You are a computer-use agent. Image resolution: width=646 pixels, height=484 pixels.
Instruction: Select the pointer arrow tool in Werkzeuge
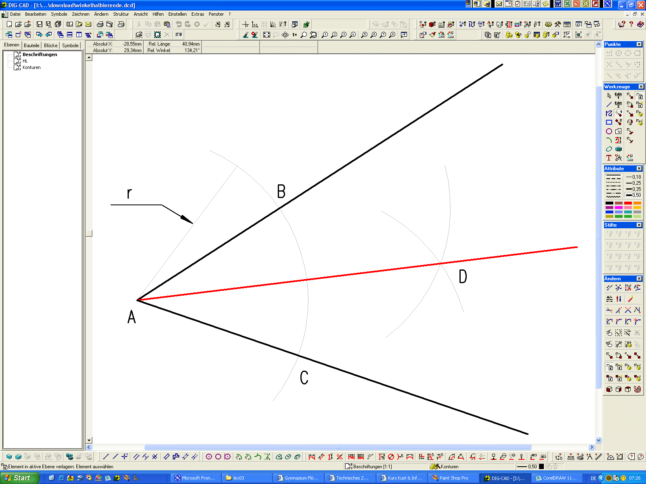click(x=609, y=96)
